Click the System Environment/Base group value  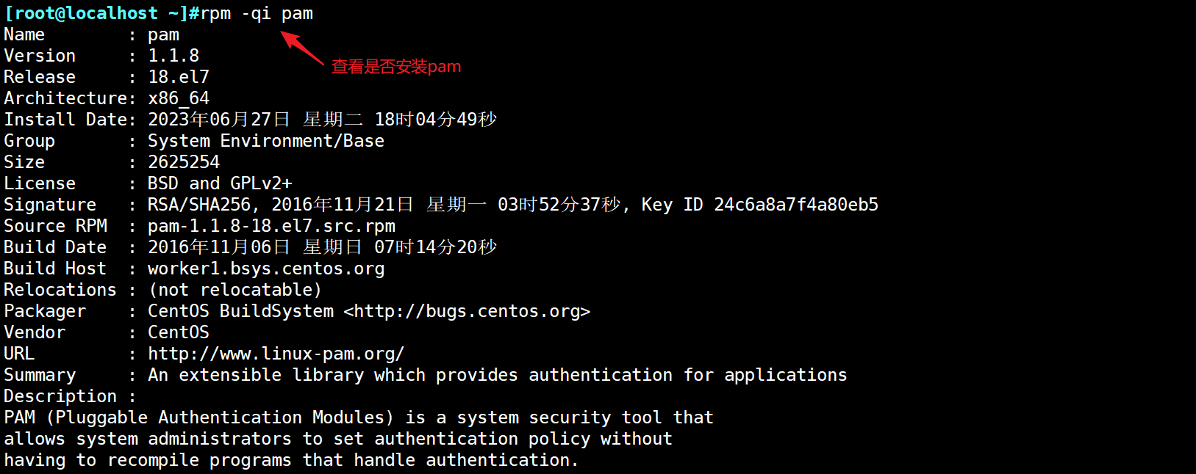tap(265, 141)
